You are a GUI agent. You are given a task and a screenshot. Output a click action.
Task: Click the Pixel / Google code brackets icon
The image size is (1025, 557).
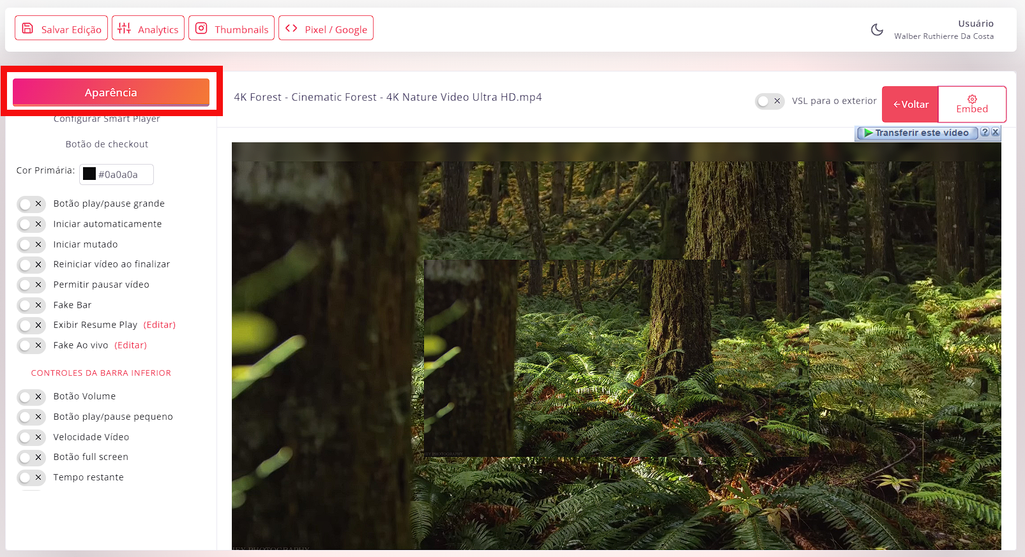pos(291,28)
